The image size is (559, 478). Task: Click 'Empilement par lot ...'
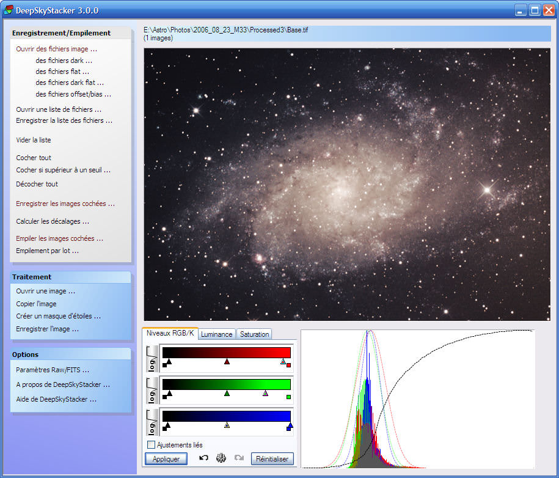[47, 251]
